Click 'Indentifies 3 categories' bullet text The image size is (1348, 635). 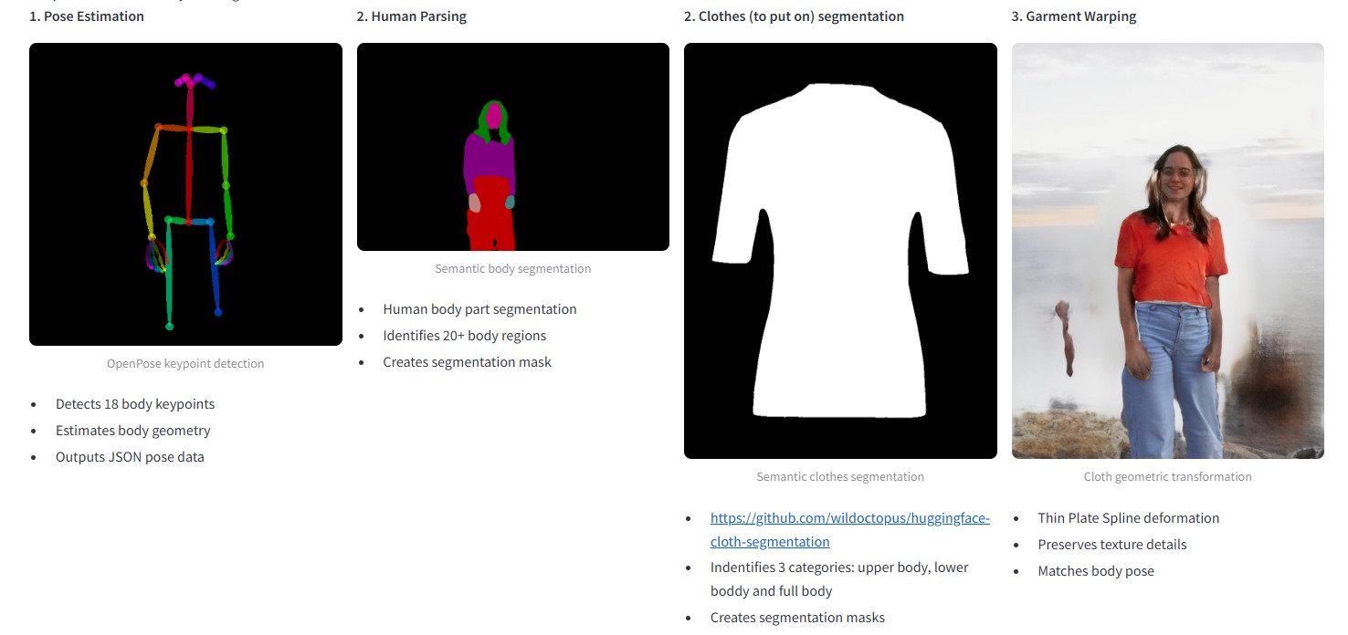839,579
